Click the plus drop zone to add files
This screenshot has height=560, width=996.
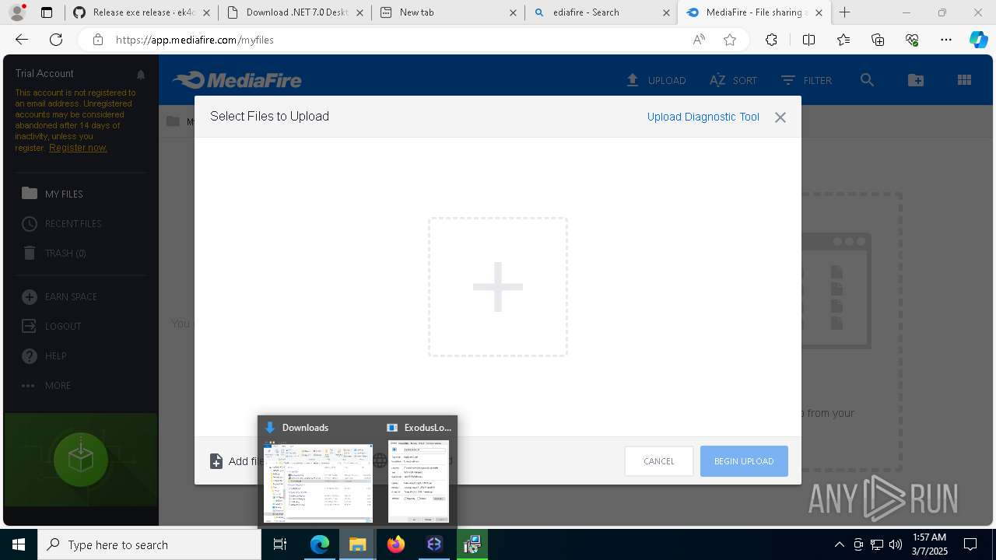pyautogui.click(x=498, y=287)
